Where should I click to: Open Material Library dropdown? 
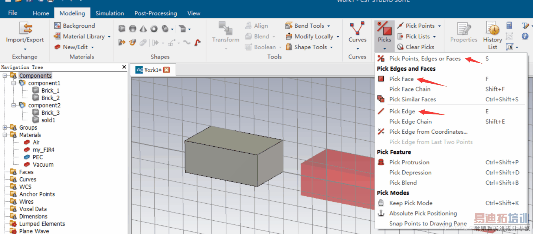pyautogui.click(x=82, y=36)
